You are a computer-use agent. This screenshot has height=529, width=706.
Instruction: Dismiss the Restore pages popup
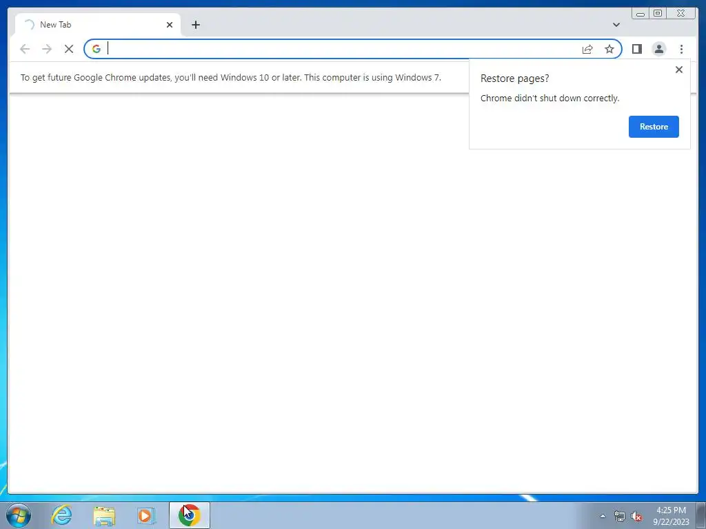[678, 70]
